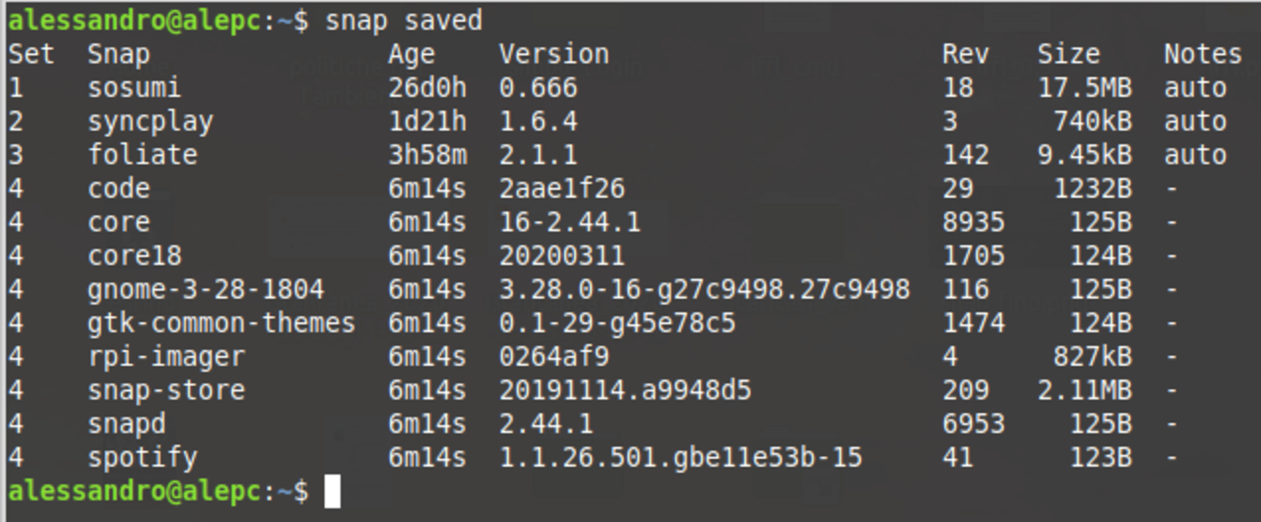Click the terminal cursor block at the prompt

(332, 491)
